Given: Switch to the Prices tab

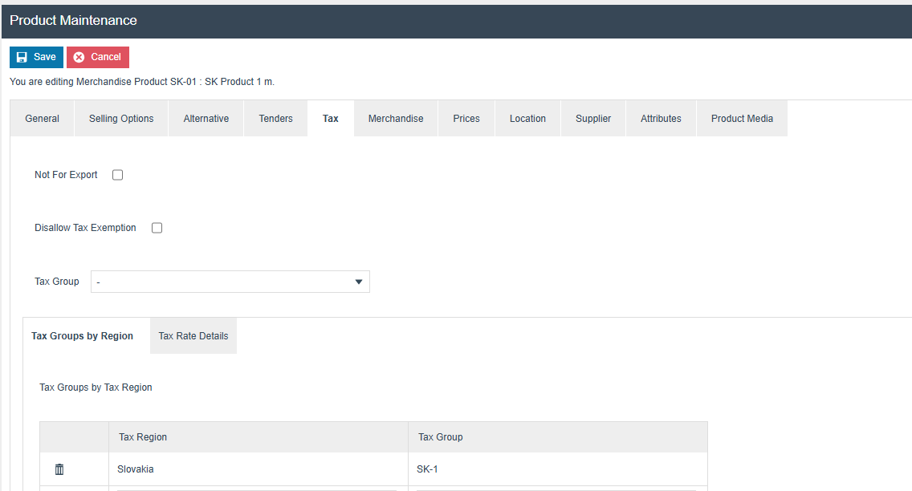Looking at the screenshot, I should pos(466,119).
